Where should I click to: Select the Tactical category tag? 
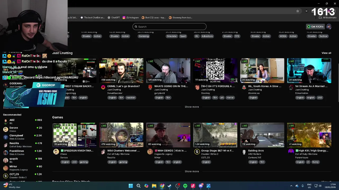(x=323, y=36)
